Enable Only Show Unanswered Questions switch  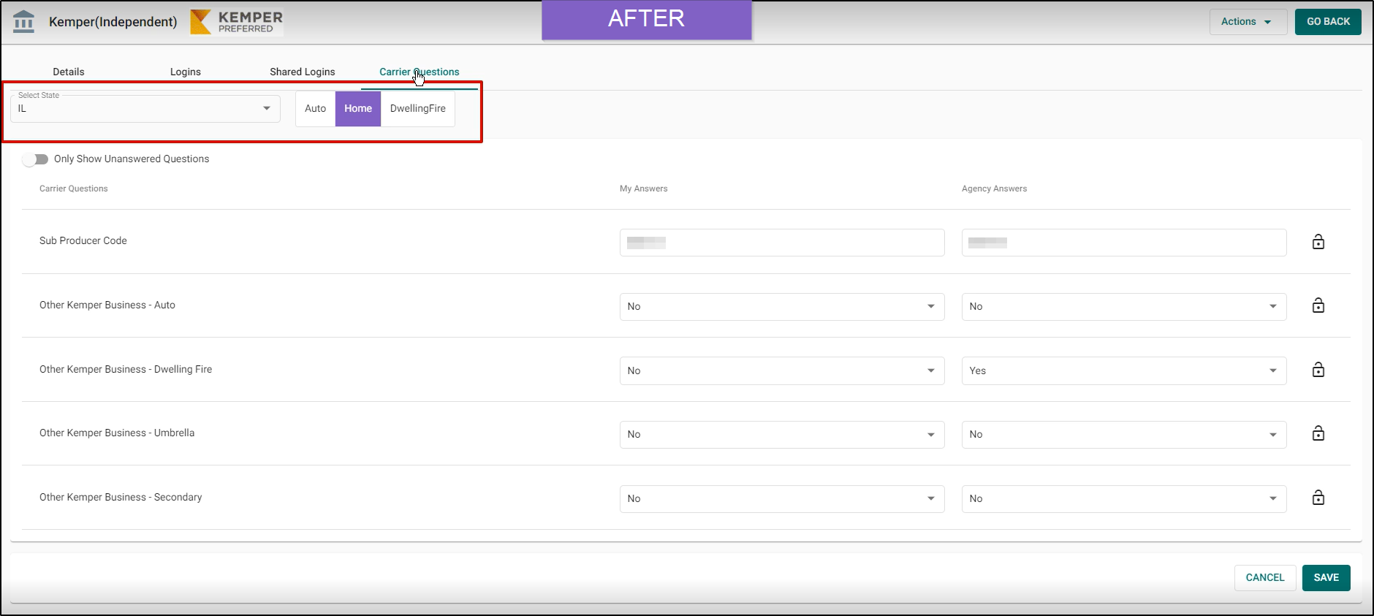click(35, 159)
